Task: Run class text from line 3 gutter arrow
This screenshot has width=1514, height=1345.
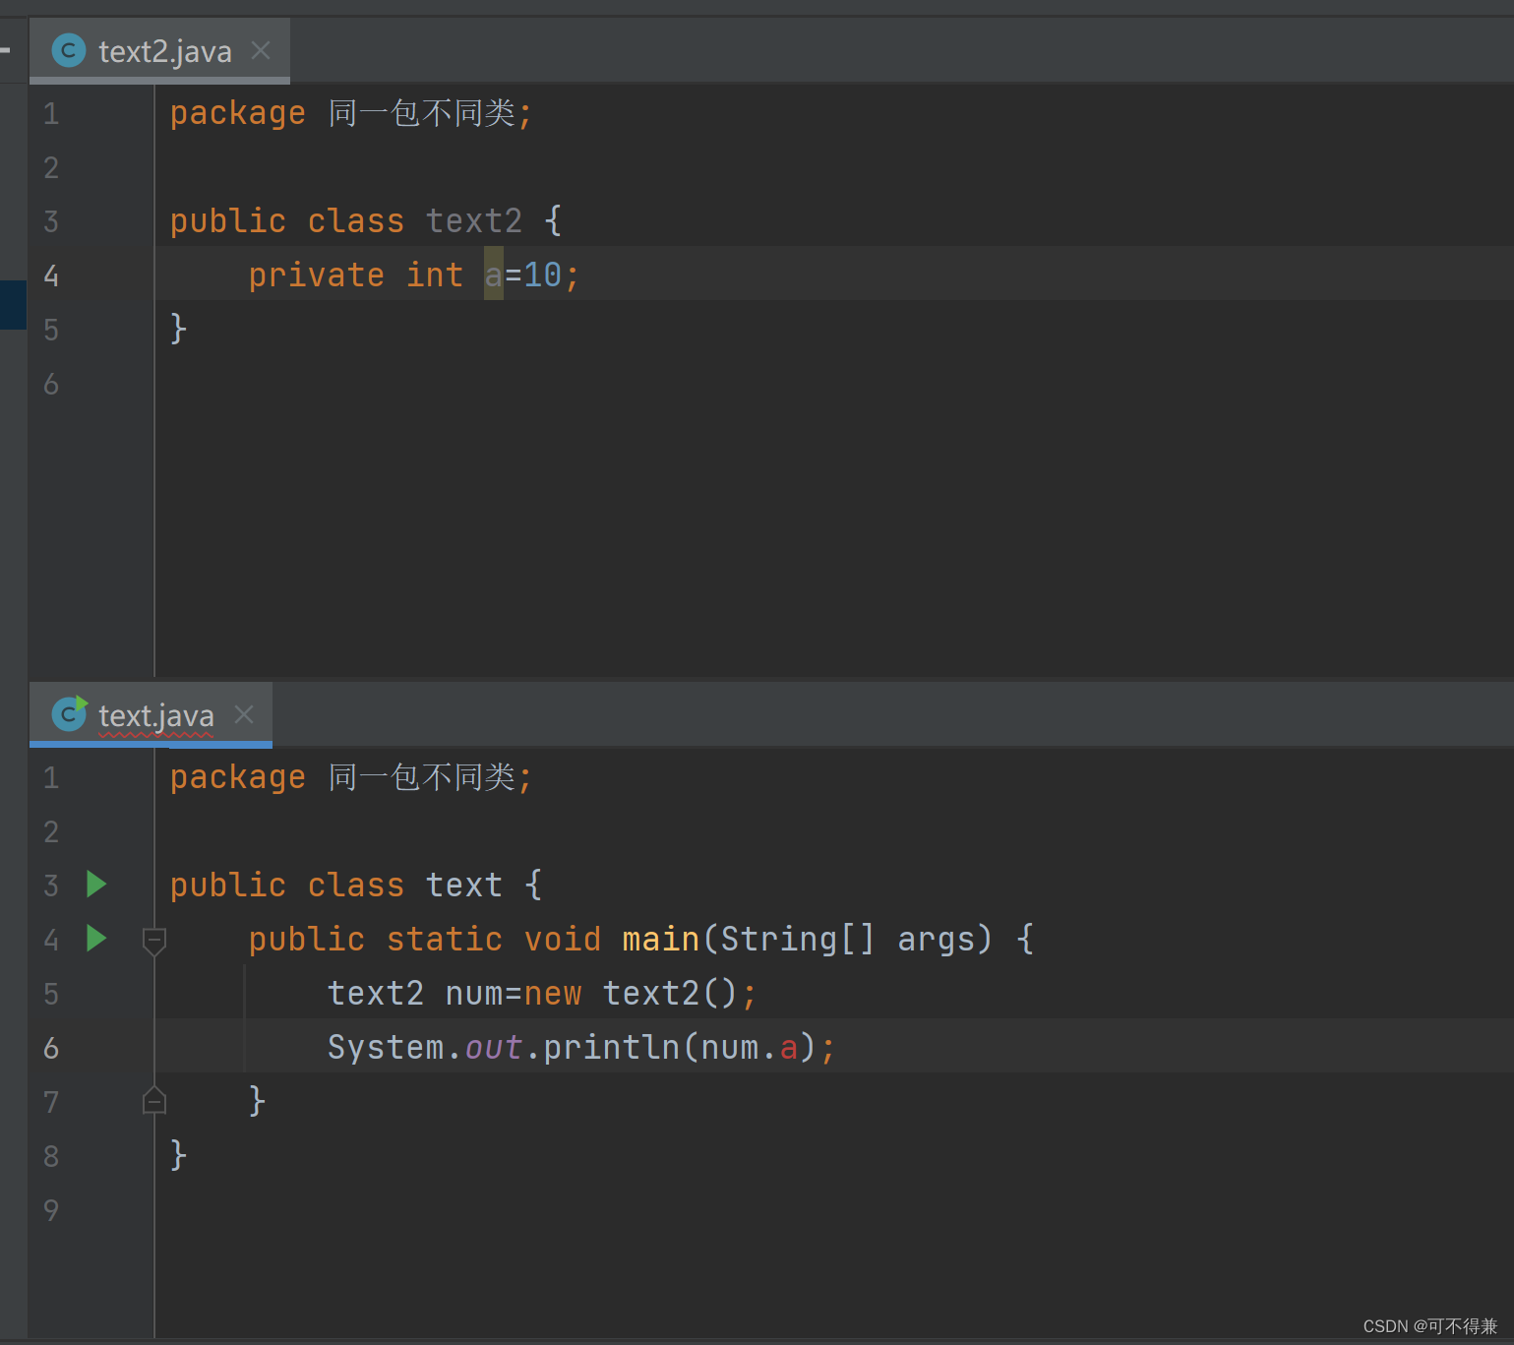Action: (x=96, y=884)
